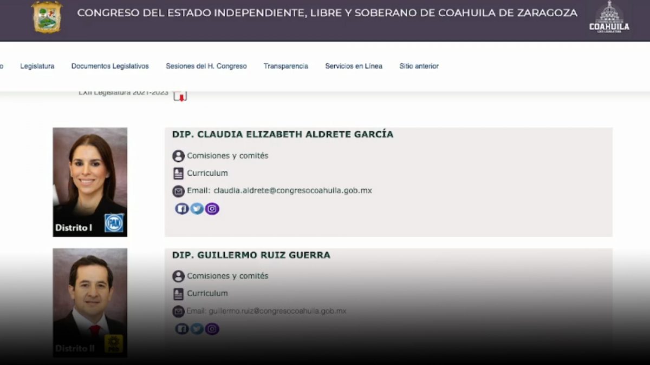Open Guillermo Ruiz Guerra's Curriculum
650x365 pixels.
tap(207, 294)
